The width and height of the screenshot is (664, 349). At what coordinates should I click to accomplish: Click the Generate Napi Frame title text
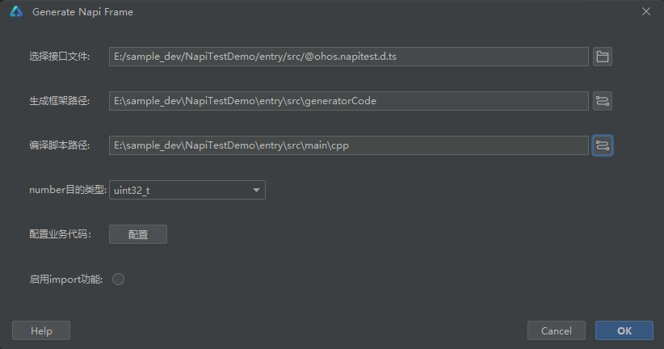pyautogui.click(x=82, y=12)
